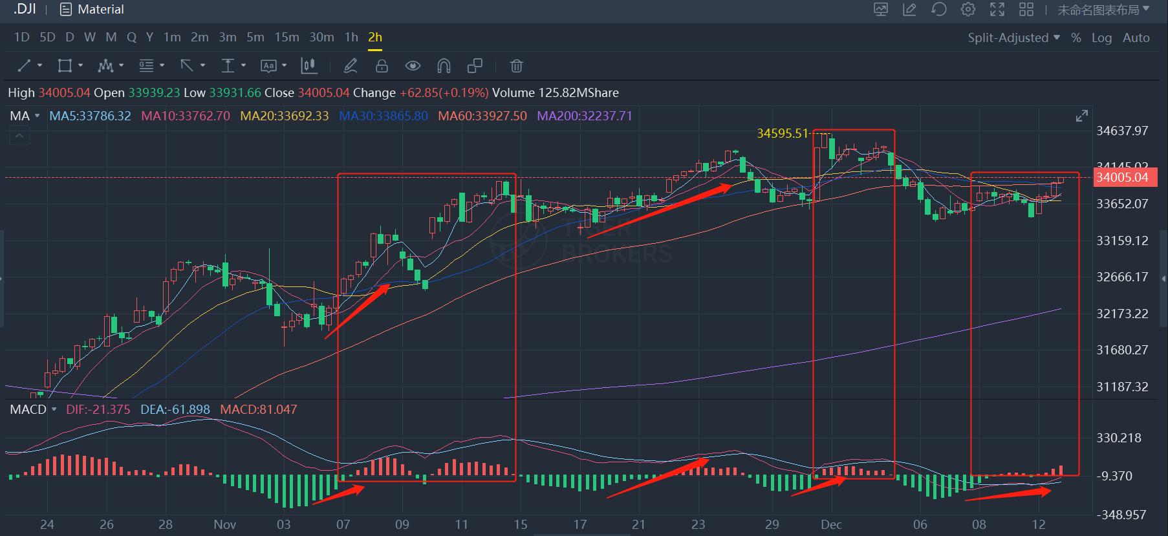Toggle percent scale with % button
The height and width of the screenshot is (536, 1168).
(1076, 38)
